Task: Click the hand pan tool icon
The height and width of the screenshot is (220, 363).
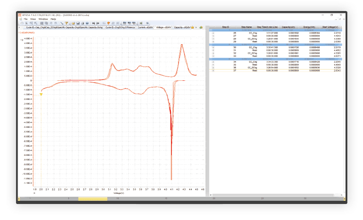Action: [22, 23]
